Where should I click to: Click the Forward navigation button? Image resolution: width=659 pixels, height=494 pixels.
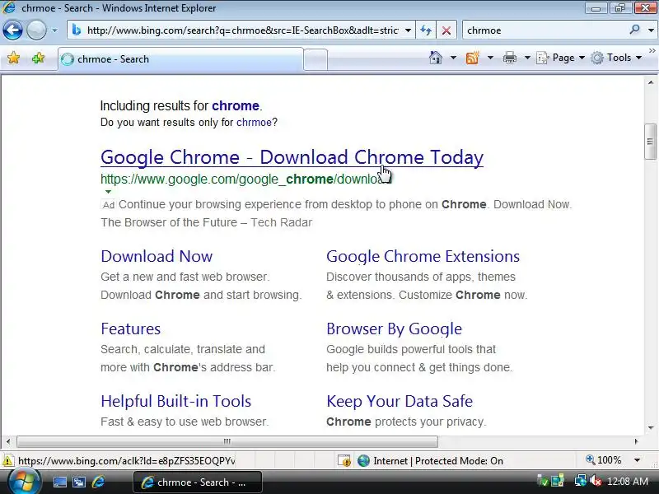click(x=36, y=30)
